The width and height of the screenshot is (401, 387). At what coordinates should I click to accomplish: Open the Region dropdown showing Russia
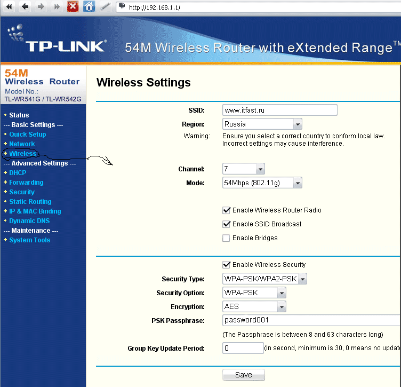pyautogui.click(x=262, y=124)
